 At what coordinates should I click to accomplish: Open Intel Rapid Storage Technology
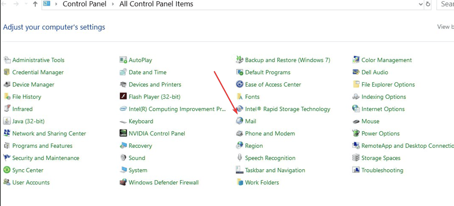(288, 109)
